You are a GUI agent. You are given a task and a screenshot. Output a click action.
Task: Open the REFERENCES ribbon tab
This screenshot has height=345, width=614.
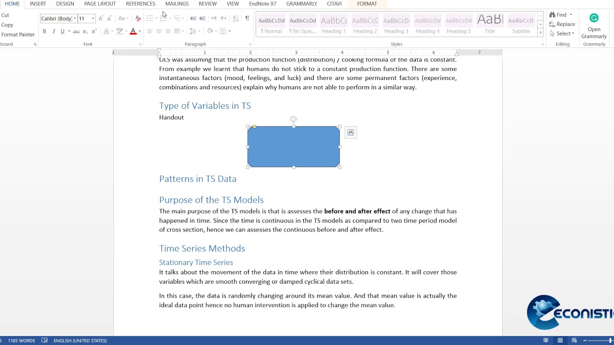click(x=141, y=4)
